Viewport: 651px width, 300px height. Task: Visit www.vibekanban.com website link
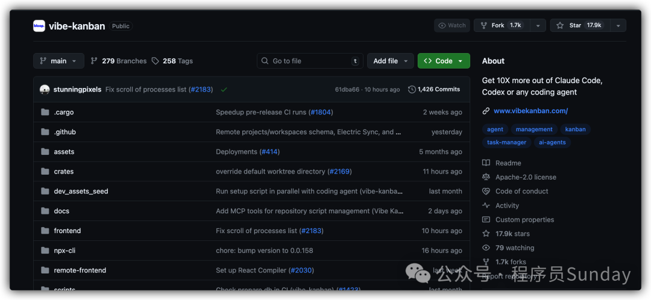pos(530,111)
